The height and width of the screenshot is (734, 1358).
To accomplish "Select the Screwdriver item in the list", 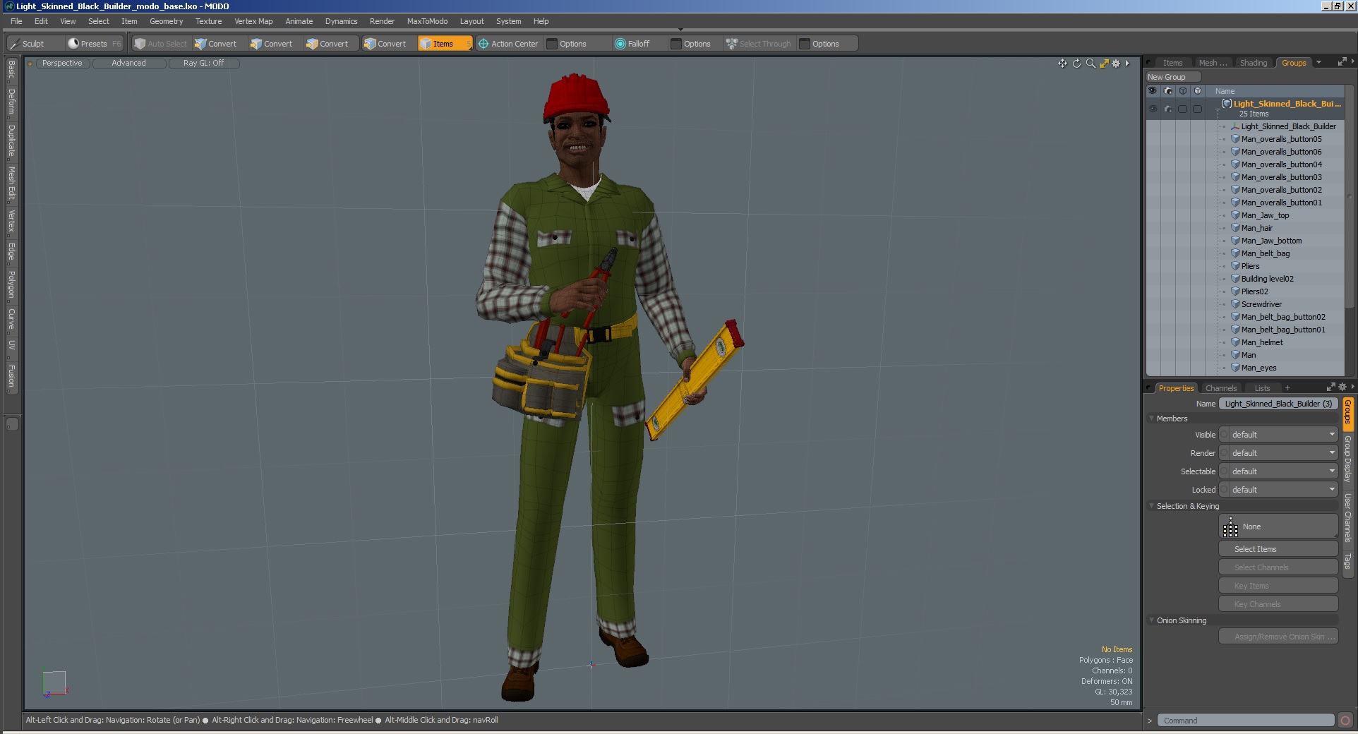I will tap(1261, 304).
